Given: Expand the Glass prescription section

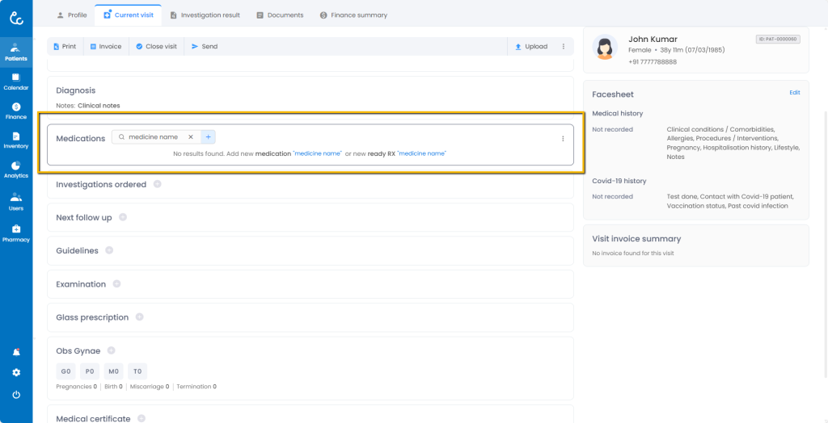Looking at the screenshot, I should pyautogui.click(x=139, y=316).
